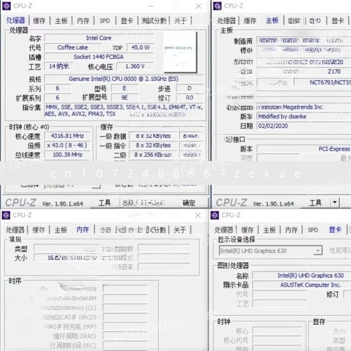
Task: Switch to 处理器 tab in mainboard window
Action: [x=226, y=21]
